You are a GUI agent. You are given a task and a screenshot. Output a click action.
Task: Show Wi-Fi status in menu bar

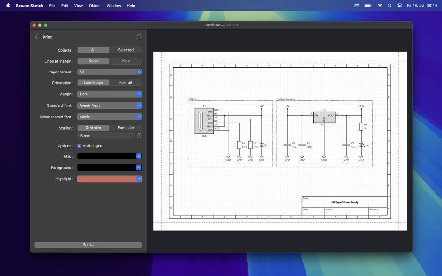click(380, 6)
